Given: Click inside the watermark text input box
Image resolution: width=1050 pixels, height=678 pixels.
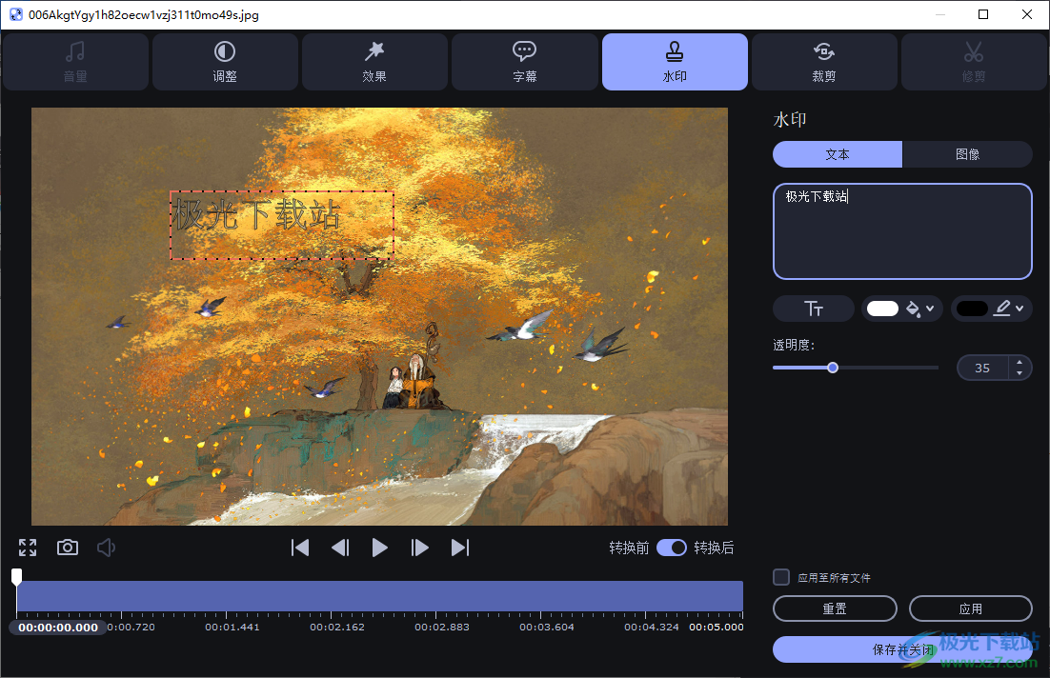Looking at the screenshot, I should point(902,230).
